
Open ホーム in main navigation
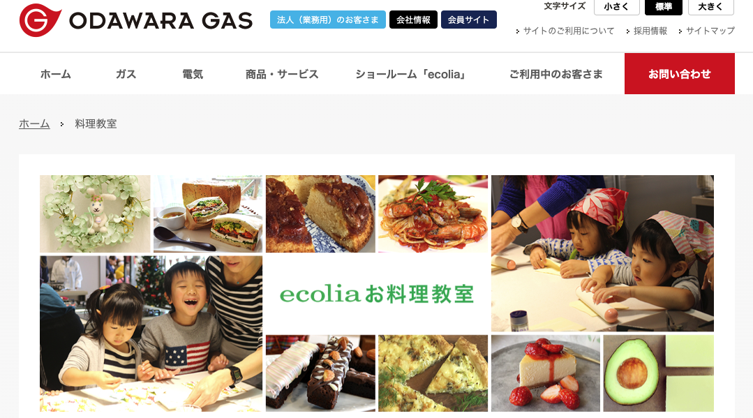tap(56, 74)
